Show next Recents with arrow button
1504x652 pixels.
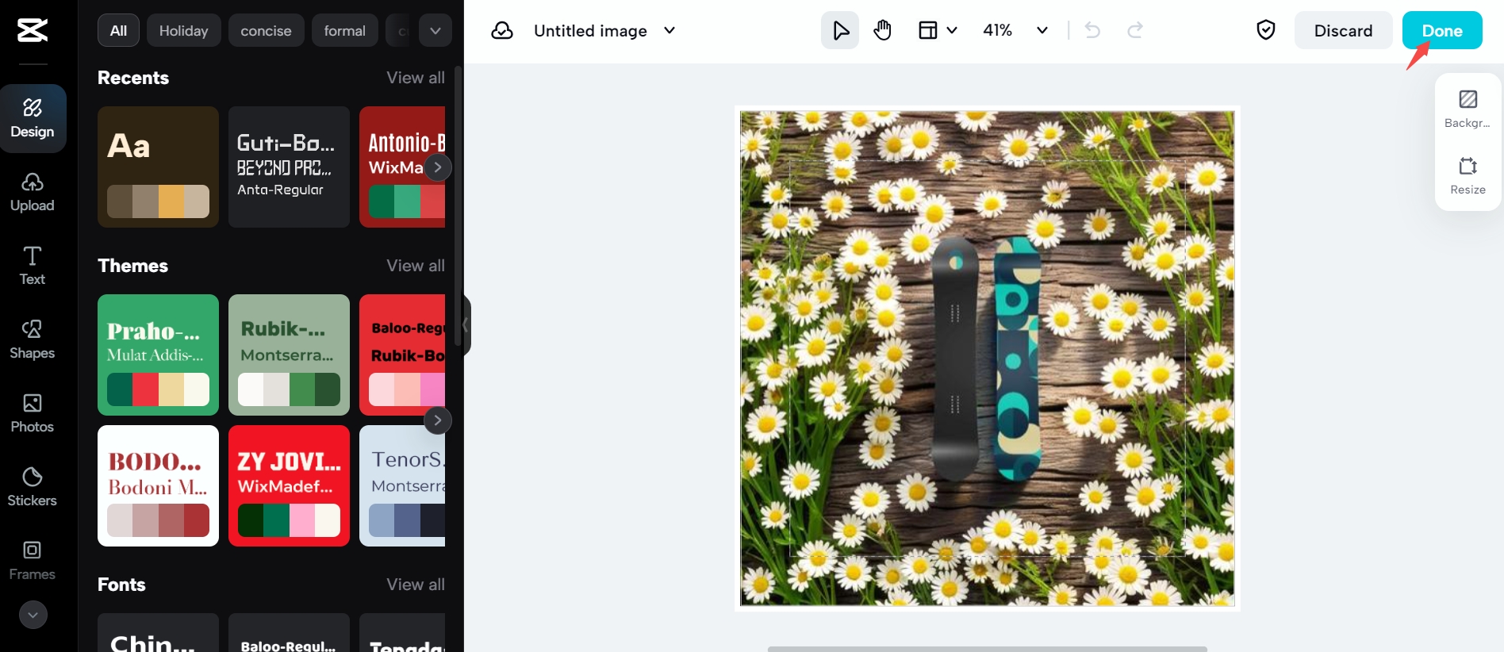click(x=438, y=167)
